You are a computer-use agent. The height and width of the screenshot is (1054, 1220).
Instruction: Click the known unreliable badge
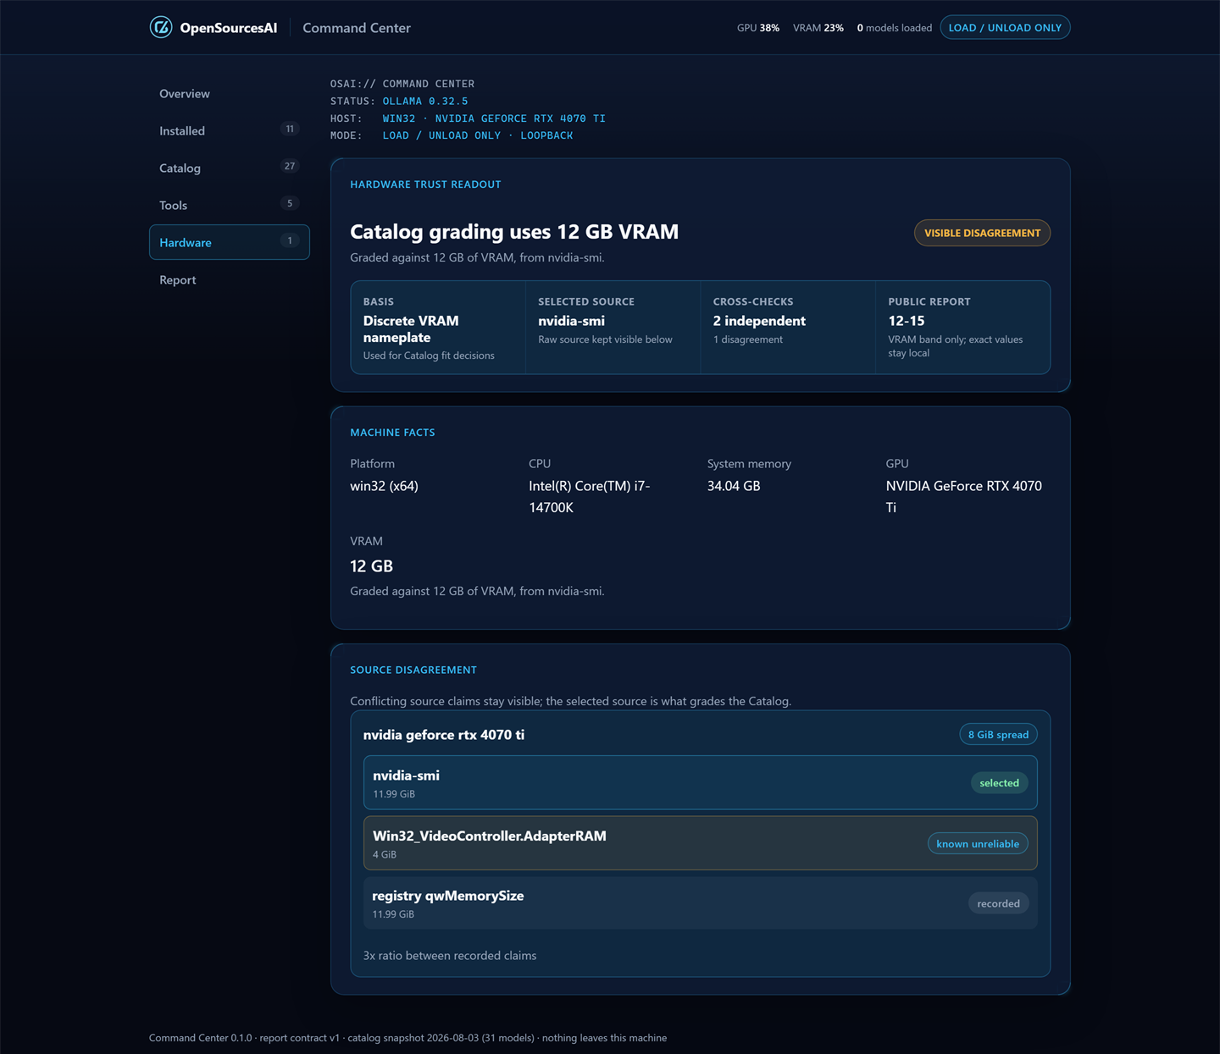pos(978,844)
